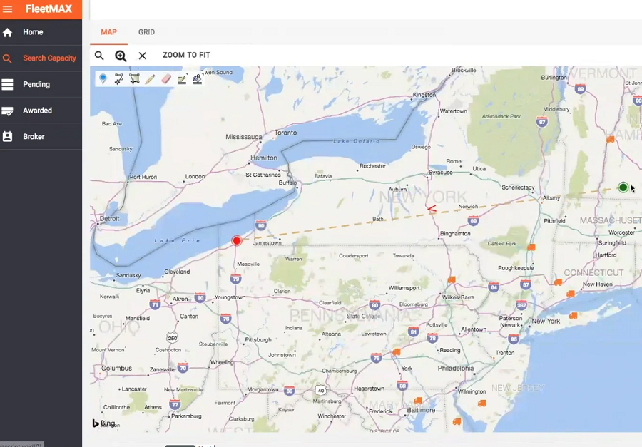Click the Pittsburgh label on the map
Image resolution: width=642 pixels, height=447 pixels.
pyautogui.click(x=258, y=340)
